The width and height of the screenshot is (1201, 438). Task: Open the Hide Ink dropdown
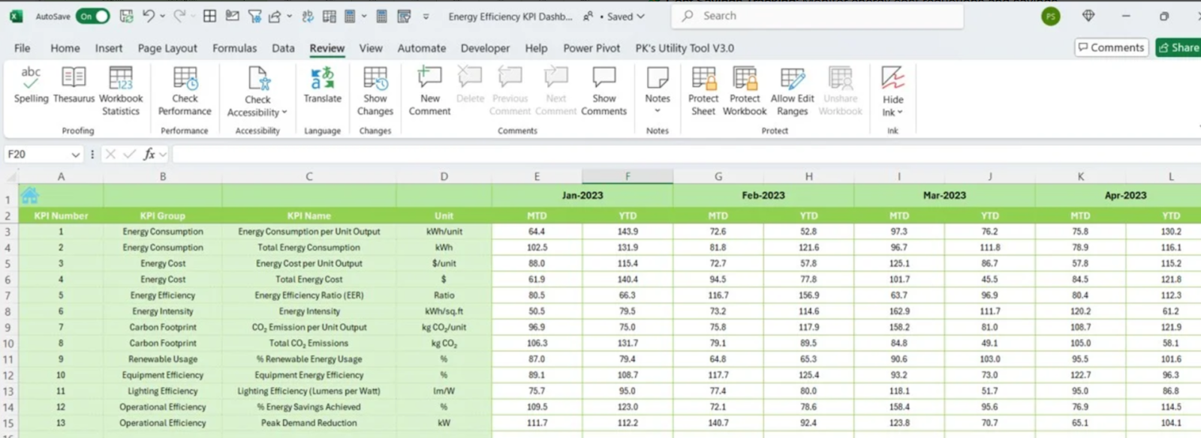(899, 112)
